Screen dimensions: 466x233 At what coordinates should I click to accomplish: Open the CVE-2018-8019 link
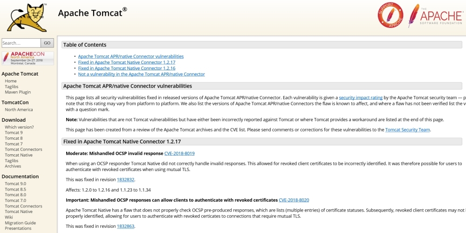coord(179,153)
